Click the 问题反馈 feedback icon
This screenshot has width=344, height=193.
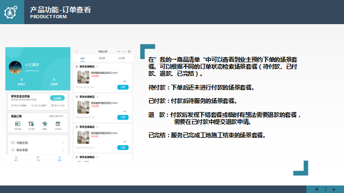(13, 143)
